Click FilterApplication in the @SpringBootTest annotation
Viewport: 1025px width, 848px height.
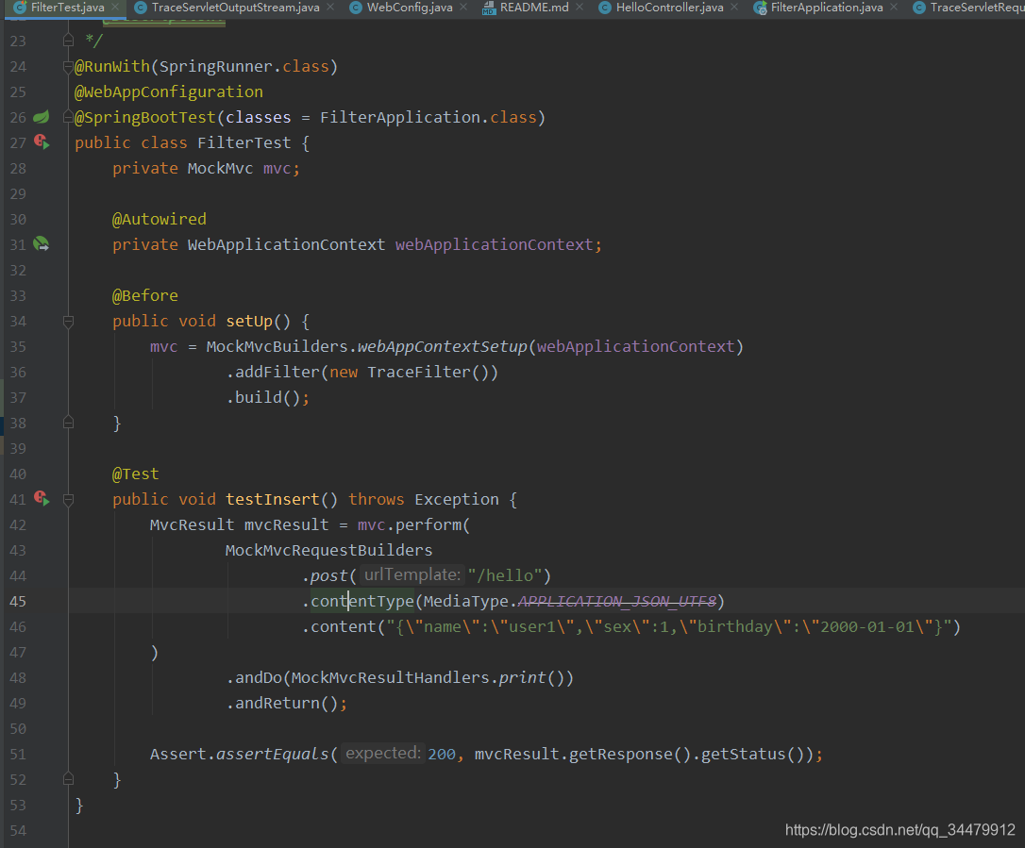pyautogui.click(x=400, y=118)
